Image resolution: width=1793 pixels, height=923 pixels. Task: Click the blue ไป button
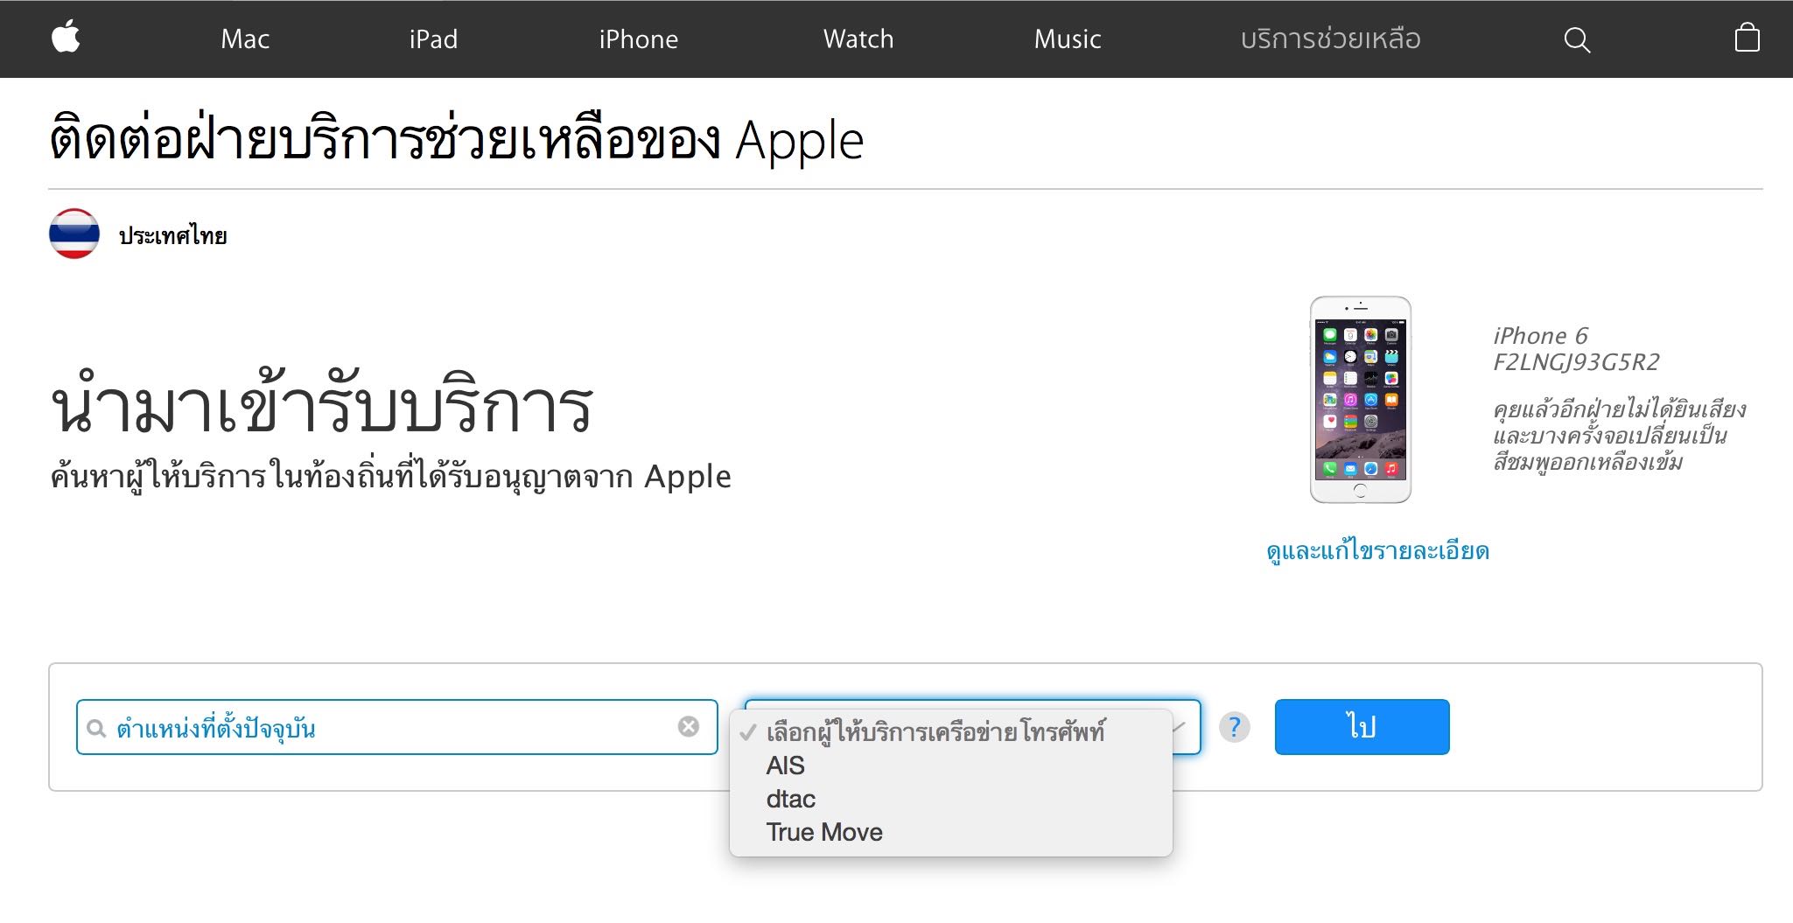point(1362,727)
